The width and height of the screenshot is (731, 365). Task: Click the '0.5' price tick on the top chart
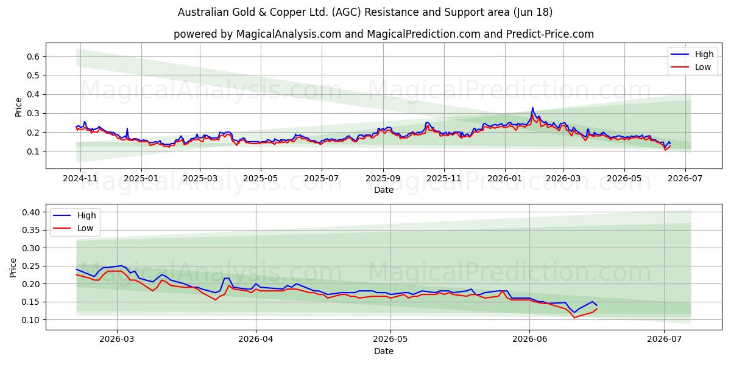pyautogui.click(x=34, y=75)
